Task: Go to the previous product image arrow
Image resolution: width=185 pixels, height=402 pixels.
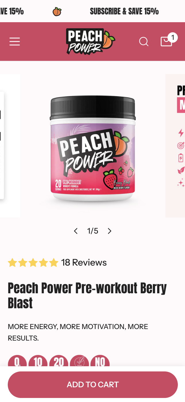Action: [x=76, y=231]
